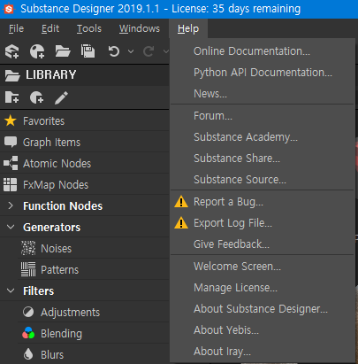Collapse the Generators category
This screenshot has width=358, height=364.
coord(11,227)
